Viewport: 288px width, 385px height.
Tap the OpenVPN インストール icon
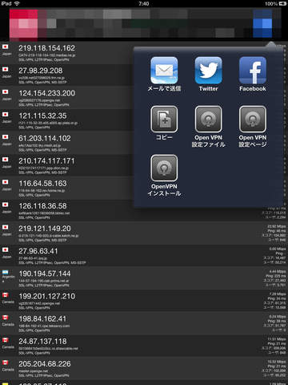coord(164,168)
